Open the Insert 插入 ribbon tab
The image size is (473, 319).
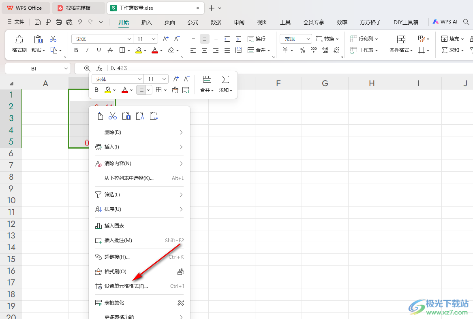click(147, 22)
